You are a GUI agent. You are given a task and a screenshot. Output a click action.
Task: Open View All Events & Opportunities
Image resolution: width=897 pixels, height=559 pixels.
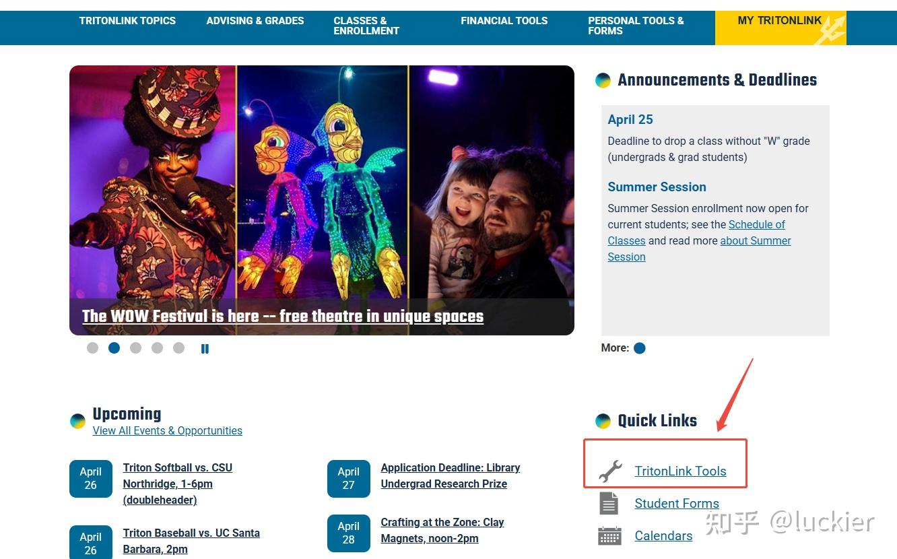pos(168,430)
